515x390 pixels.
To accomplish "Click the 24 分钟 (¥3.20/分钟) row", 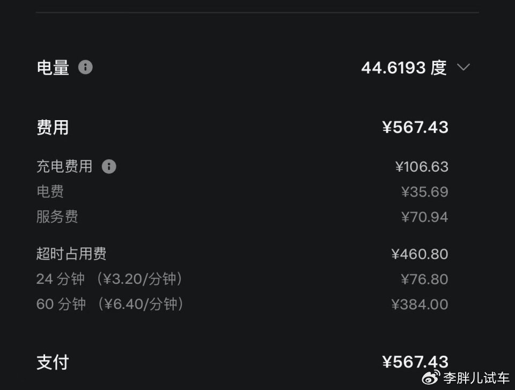I will [110, 279].
